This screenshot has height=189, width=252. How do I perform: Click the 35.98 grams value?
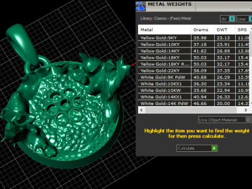200,38
